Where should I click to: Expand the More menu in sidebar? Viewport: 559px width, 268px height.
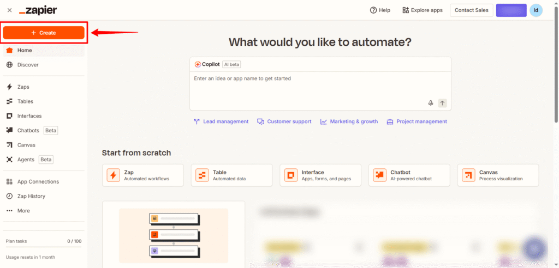click(x=44, y=211)
